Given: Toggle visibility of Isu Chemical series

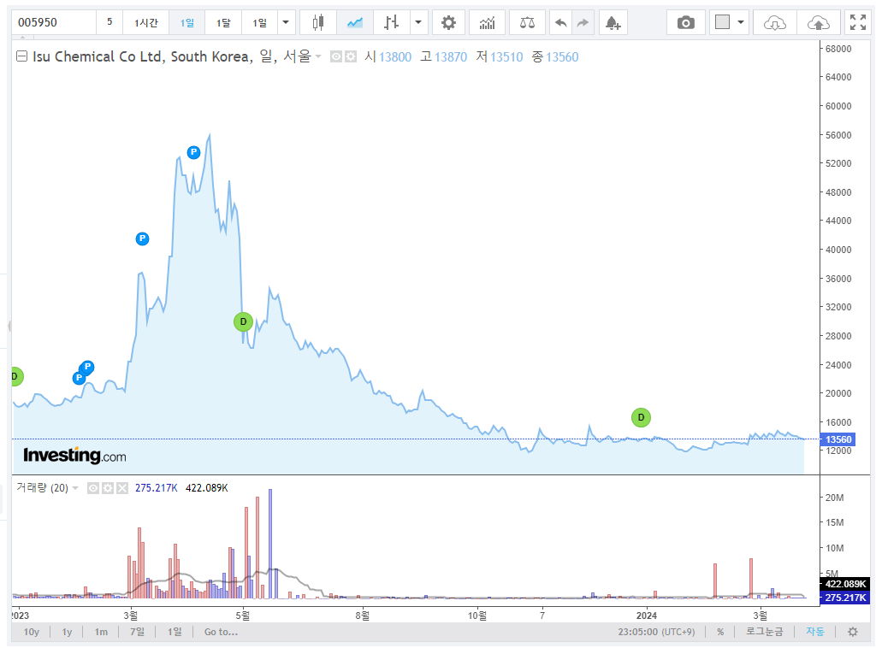Looking at the screenshot, I should pos(335,56).
